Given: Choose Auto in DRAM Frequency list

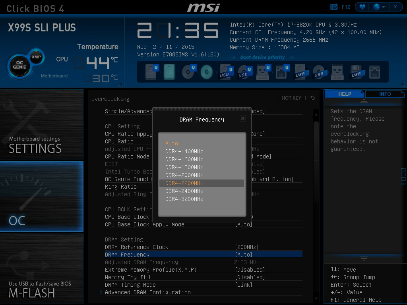Looking at the screenshot, I should 202,143.
